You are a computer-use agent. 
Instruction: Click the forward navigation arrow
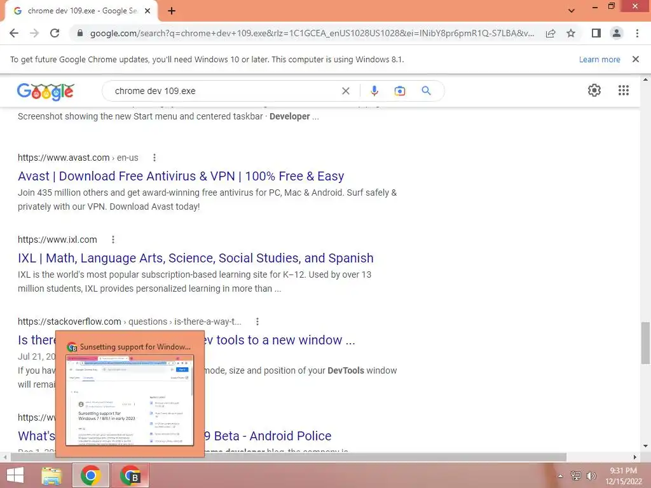coord(34,33)
